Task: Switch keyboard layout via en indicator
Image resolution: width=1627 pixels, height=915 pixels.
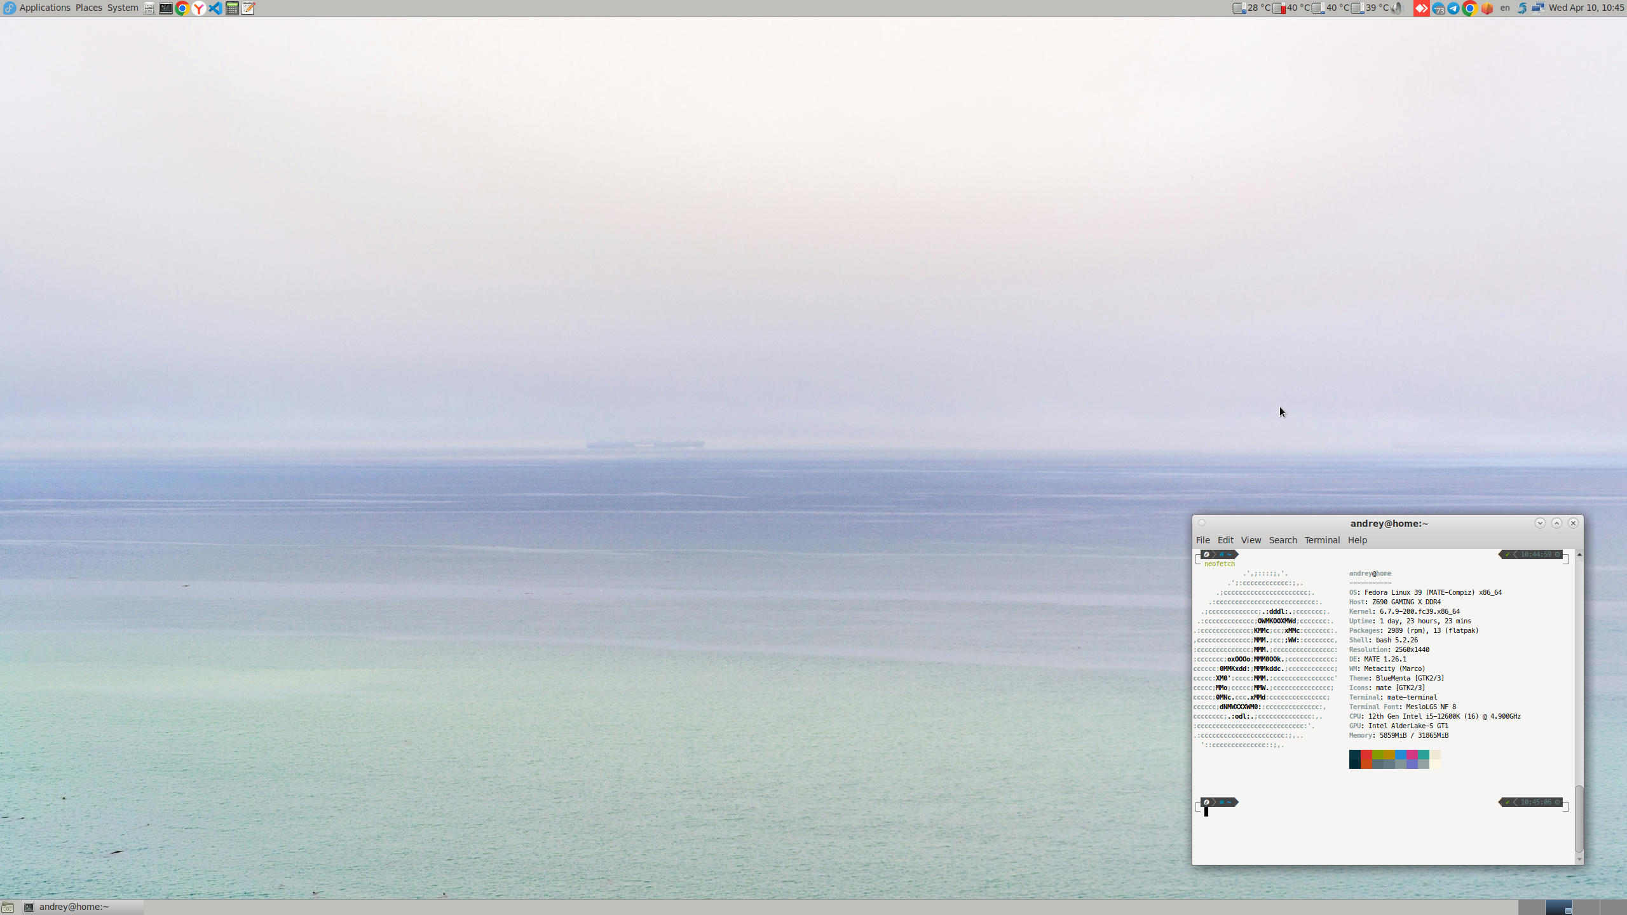Action: 1504,8
